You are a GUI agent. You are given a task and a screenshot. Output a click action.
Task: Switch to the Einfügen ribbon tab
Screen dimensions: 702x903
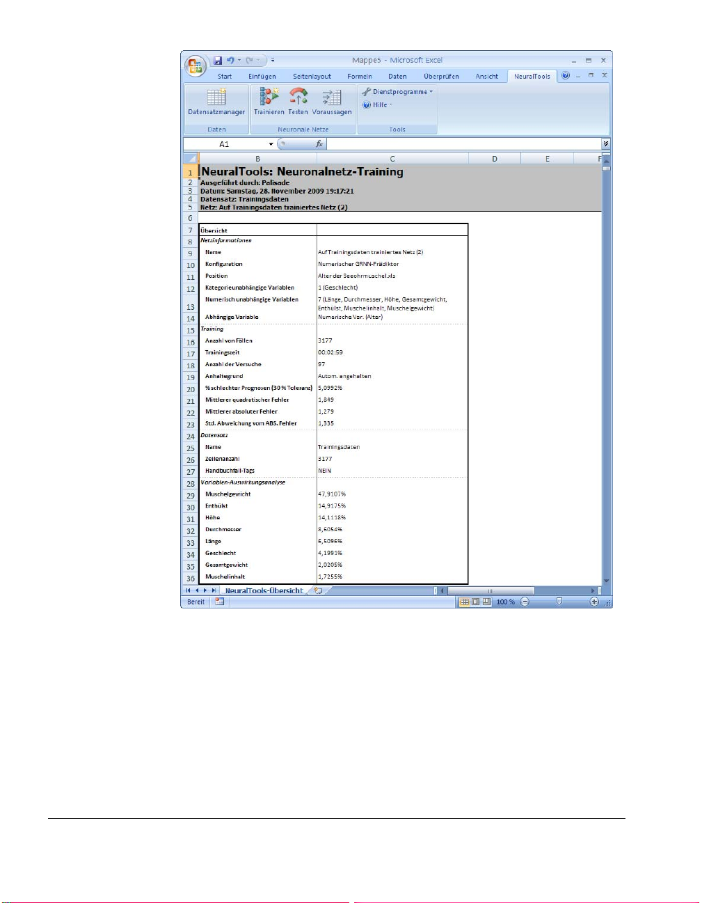262,77
